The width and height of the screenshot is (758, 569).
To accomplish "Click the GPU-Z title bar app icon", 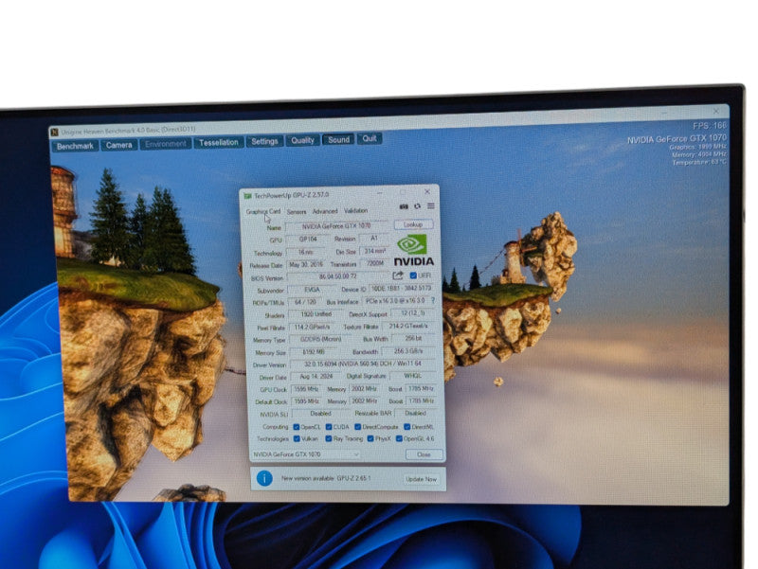I will [248, 196].
